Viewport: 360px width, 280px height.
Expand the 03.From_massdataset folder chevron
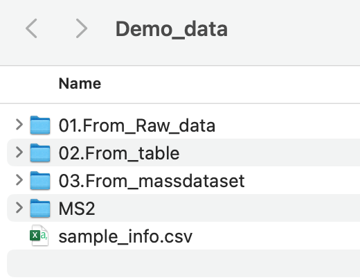pos(19,180)
